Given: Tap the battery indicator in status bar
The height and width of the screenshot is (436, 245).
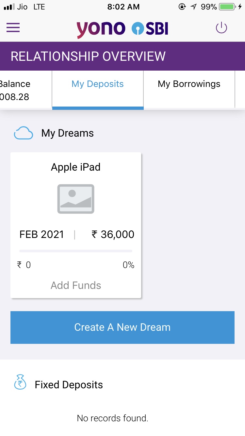Looking at the screenshot, I should tap(228, 7).
